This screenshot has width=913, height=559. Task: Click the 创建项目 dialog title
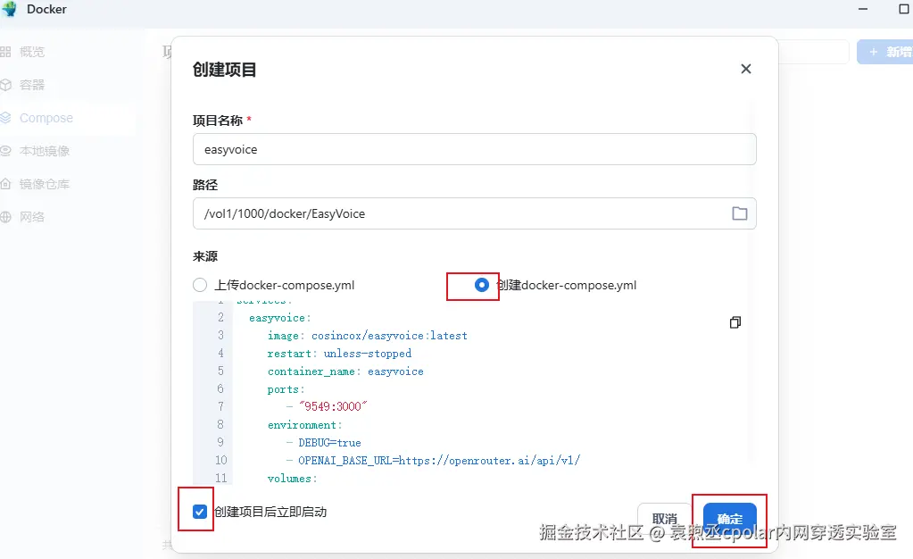coord(225,70)
